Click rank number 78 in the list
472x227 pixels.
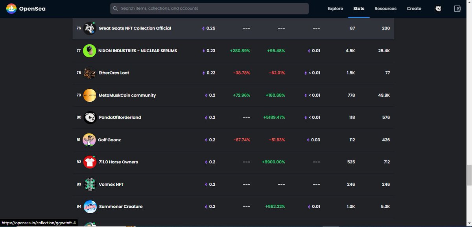(79, 73)
